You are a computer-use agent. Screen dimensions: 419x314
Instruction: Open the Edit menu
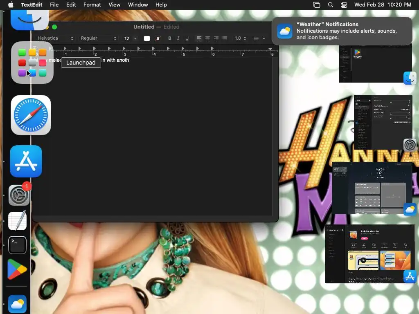(71, 5)
